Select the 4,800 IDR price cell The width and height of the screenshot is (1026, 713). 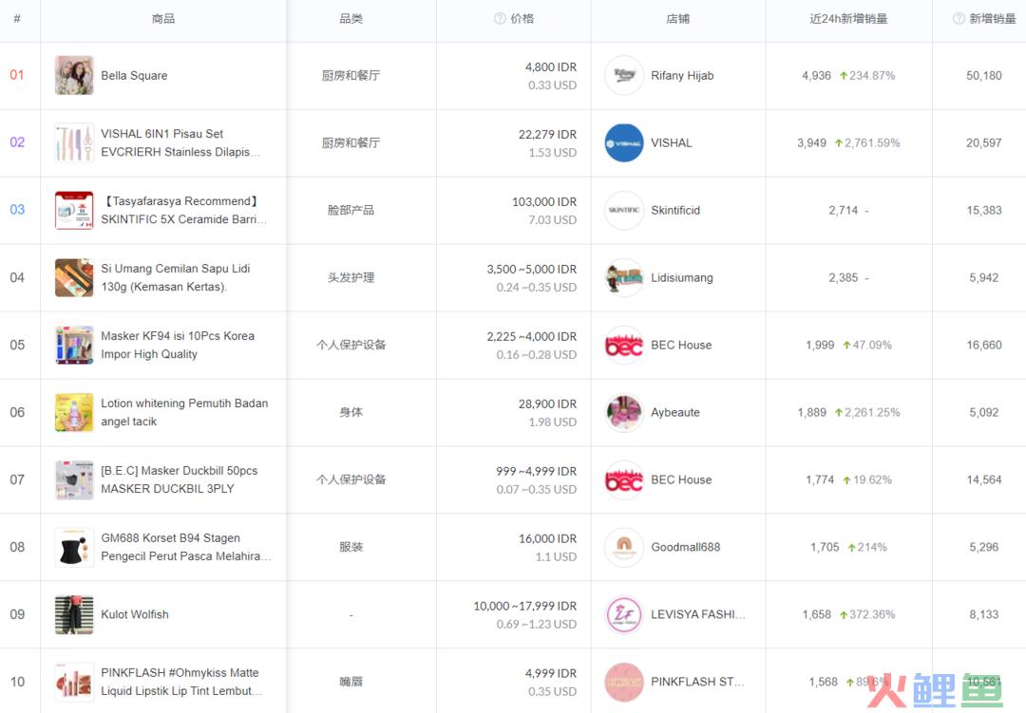pyautogui.click(x=551, y=66)
